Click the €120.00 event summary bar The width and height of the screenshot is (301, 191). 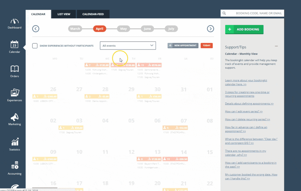point(149,159)
